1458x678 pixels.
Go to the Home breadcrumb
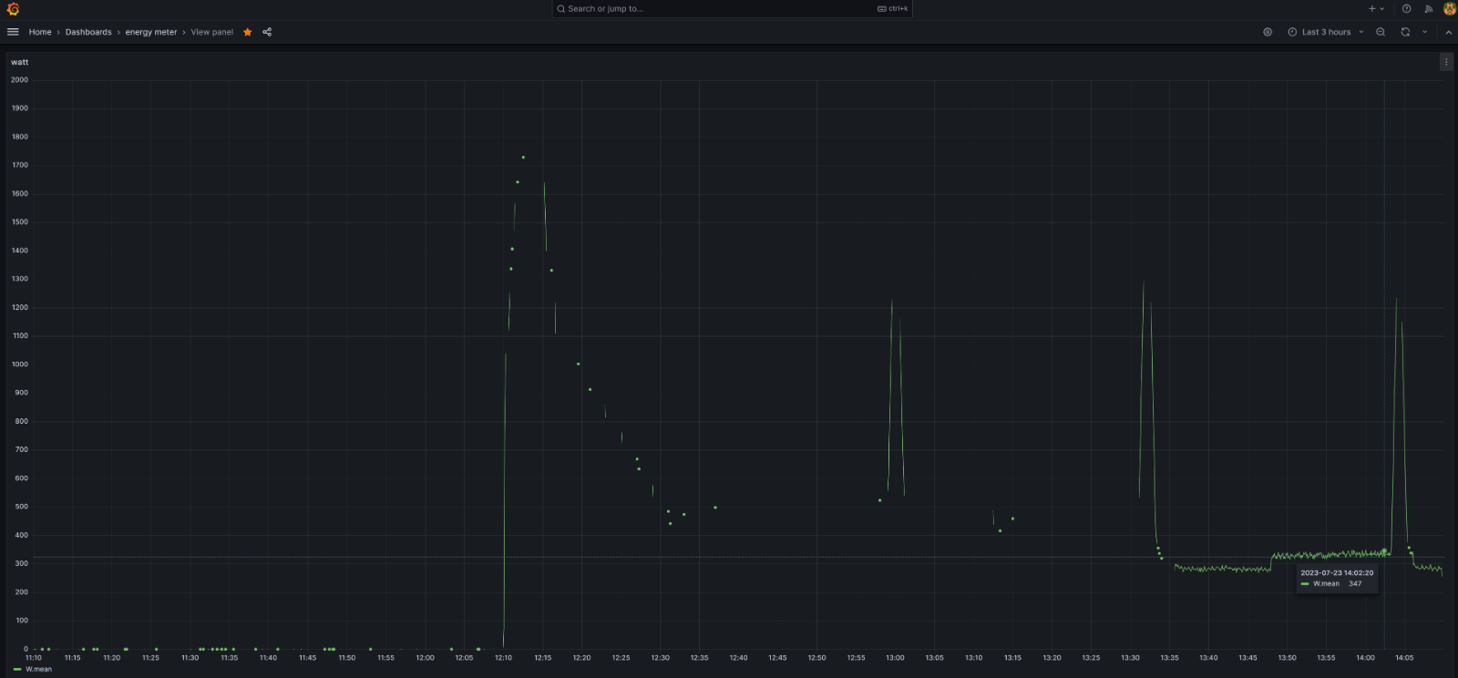click(x=40, y=32)
